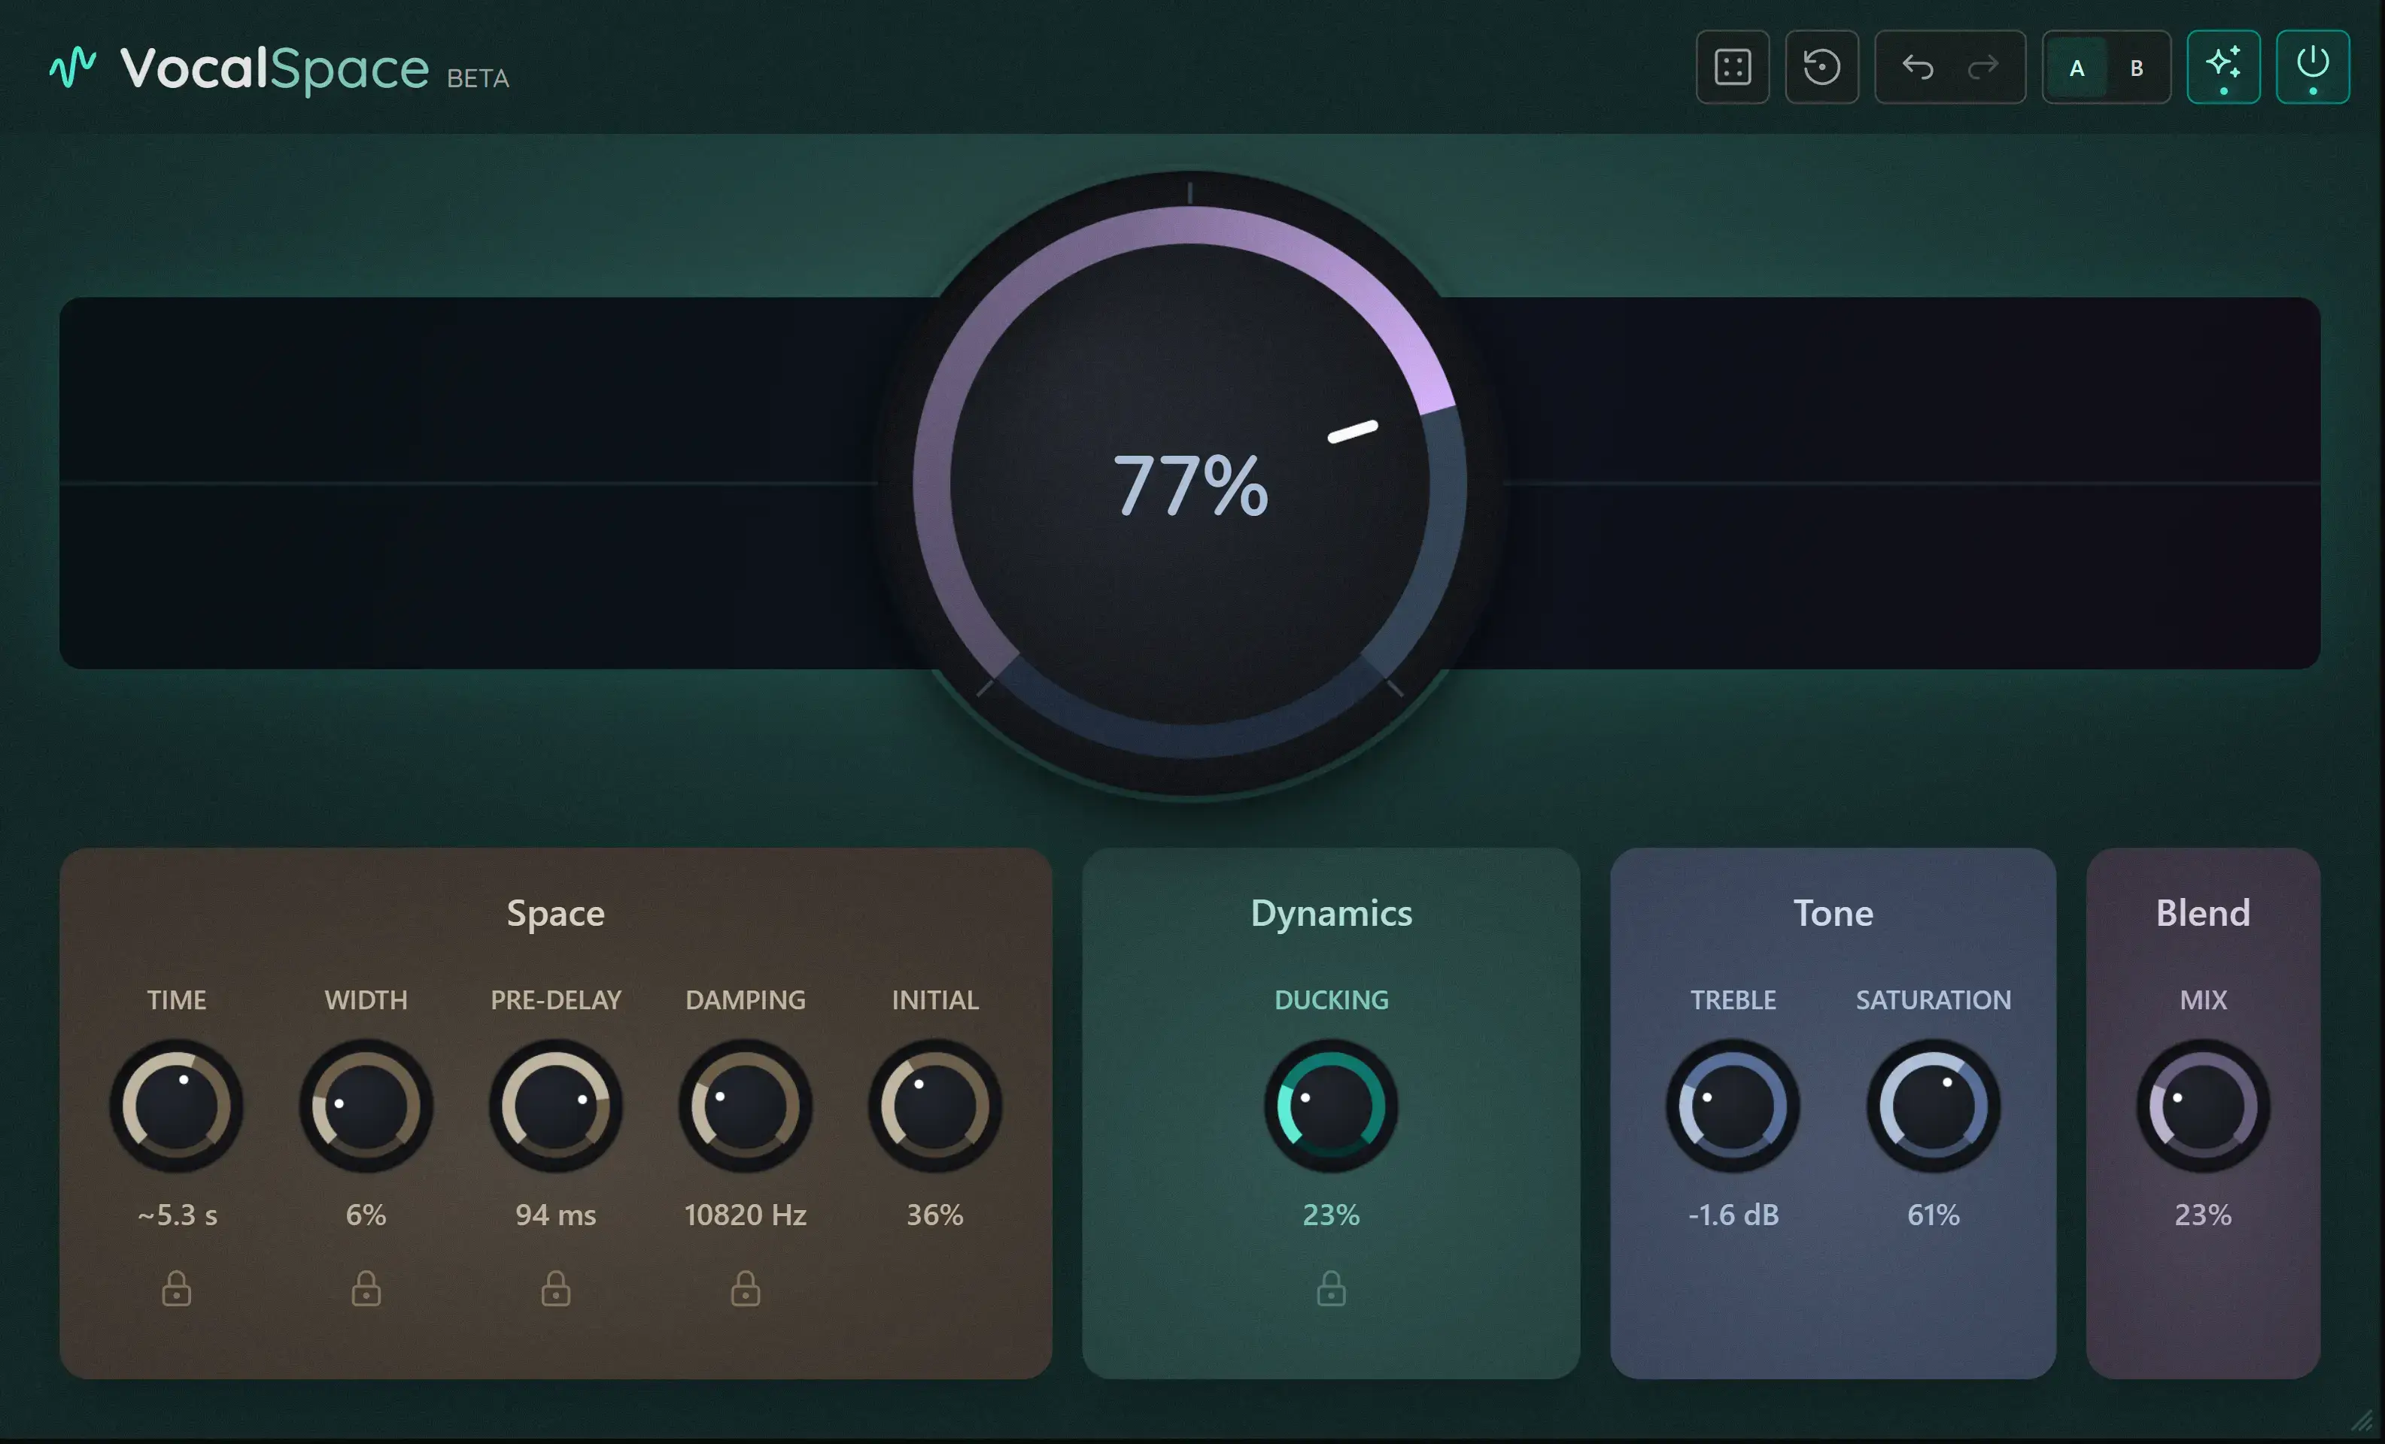Click the 23% mix value

coord(2203,1215)
